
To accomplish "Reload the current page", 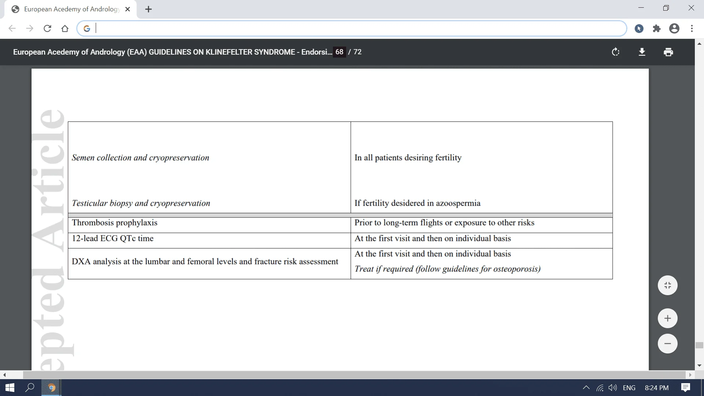I will (47, 29).
